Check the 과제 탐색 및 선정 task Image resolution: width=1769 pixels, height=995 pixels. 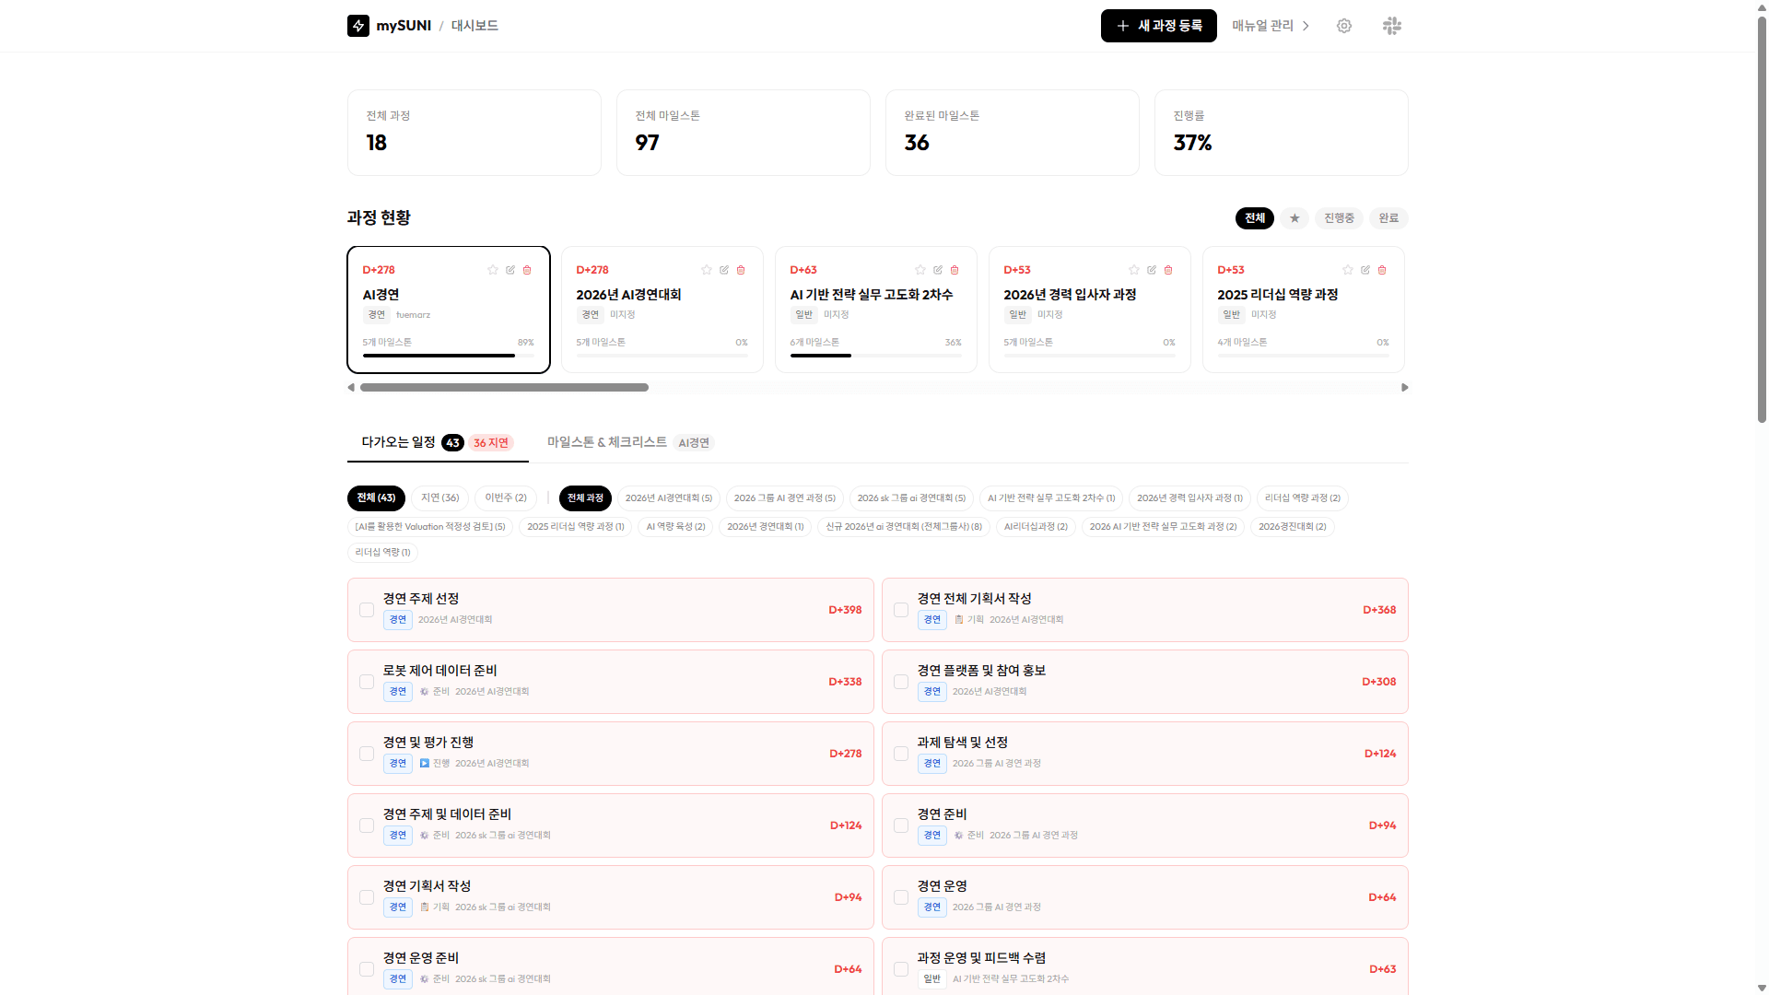coord(901,754)
